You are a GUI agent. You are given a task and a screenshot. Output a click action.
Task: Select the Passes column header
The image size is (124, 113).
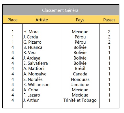coord(109,20)
